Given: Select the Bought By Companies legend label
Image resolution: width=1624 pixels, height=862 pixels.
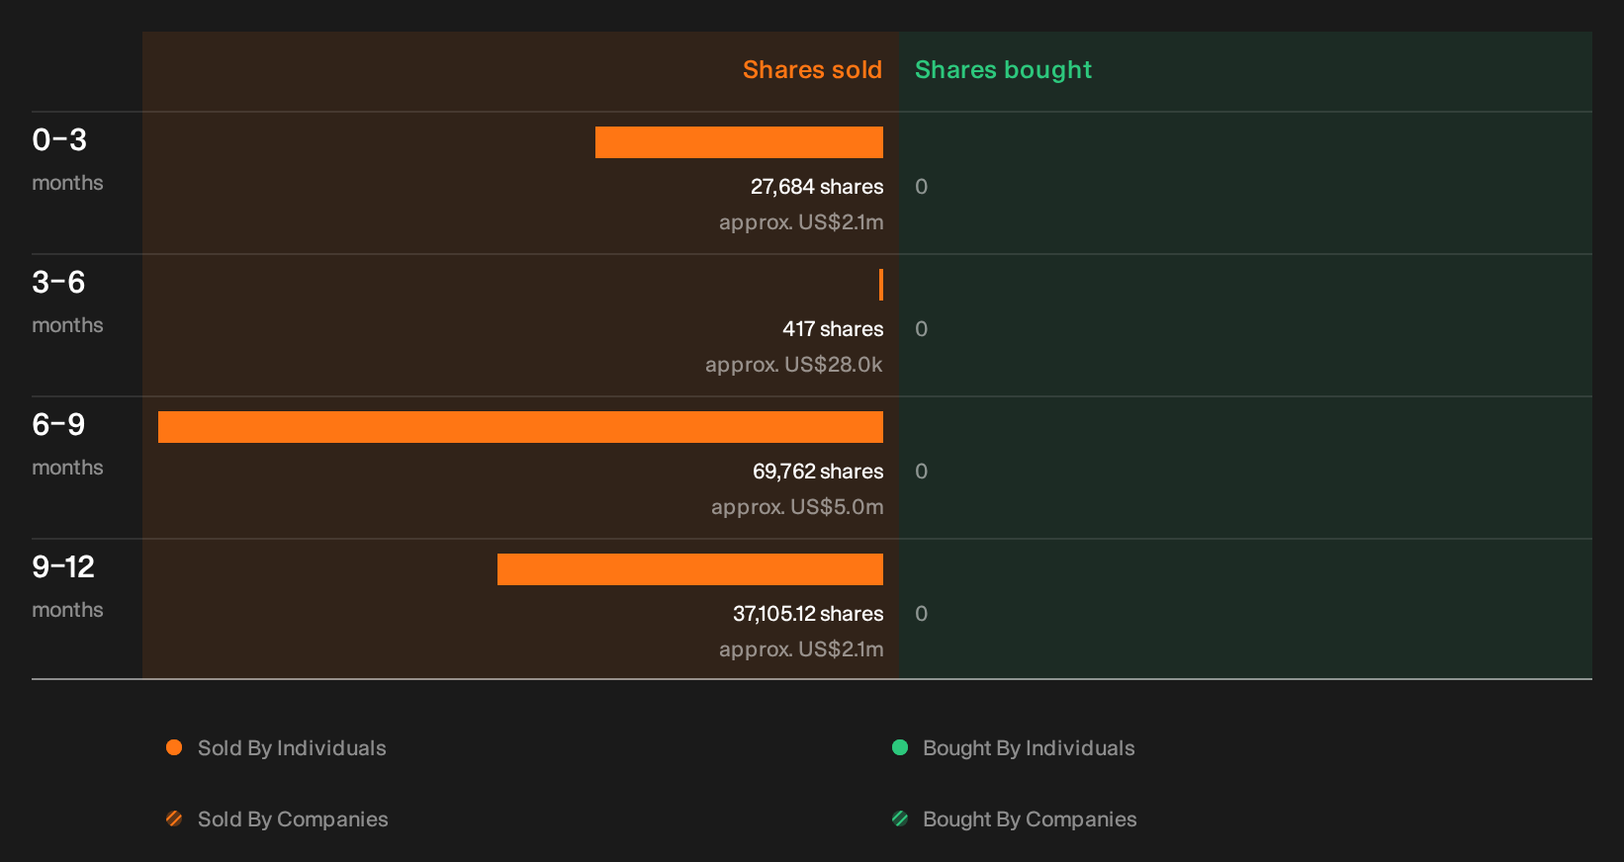Looking at the screenshot, I should coord(1030,819).
